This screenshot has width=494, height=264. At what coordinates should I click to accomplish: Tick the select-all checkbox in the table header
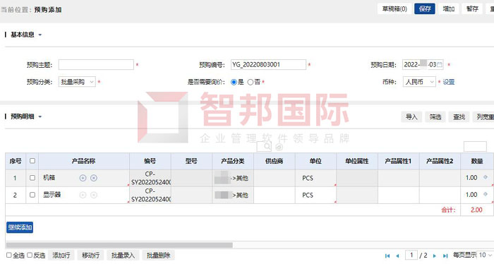pos(32,161)
